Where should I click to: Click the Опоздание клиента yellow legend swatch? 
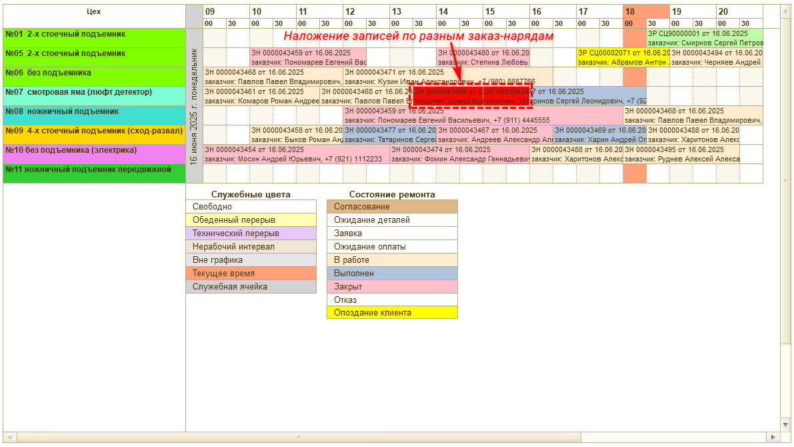pos(392,313)
